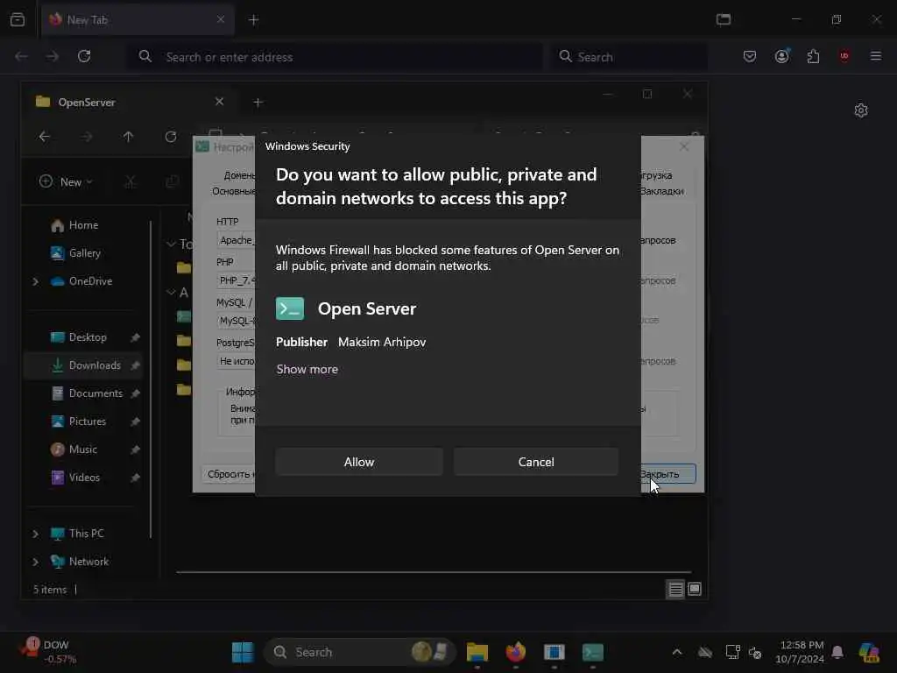Click the Закрыть button in the settings window
This screenshot has width=897, height=673.
[667, 474]
